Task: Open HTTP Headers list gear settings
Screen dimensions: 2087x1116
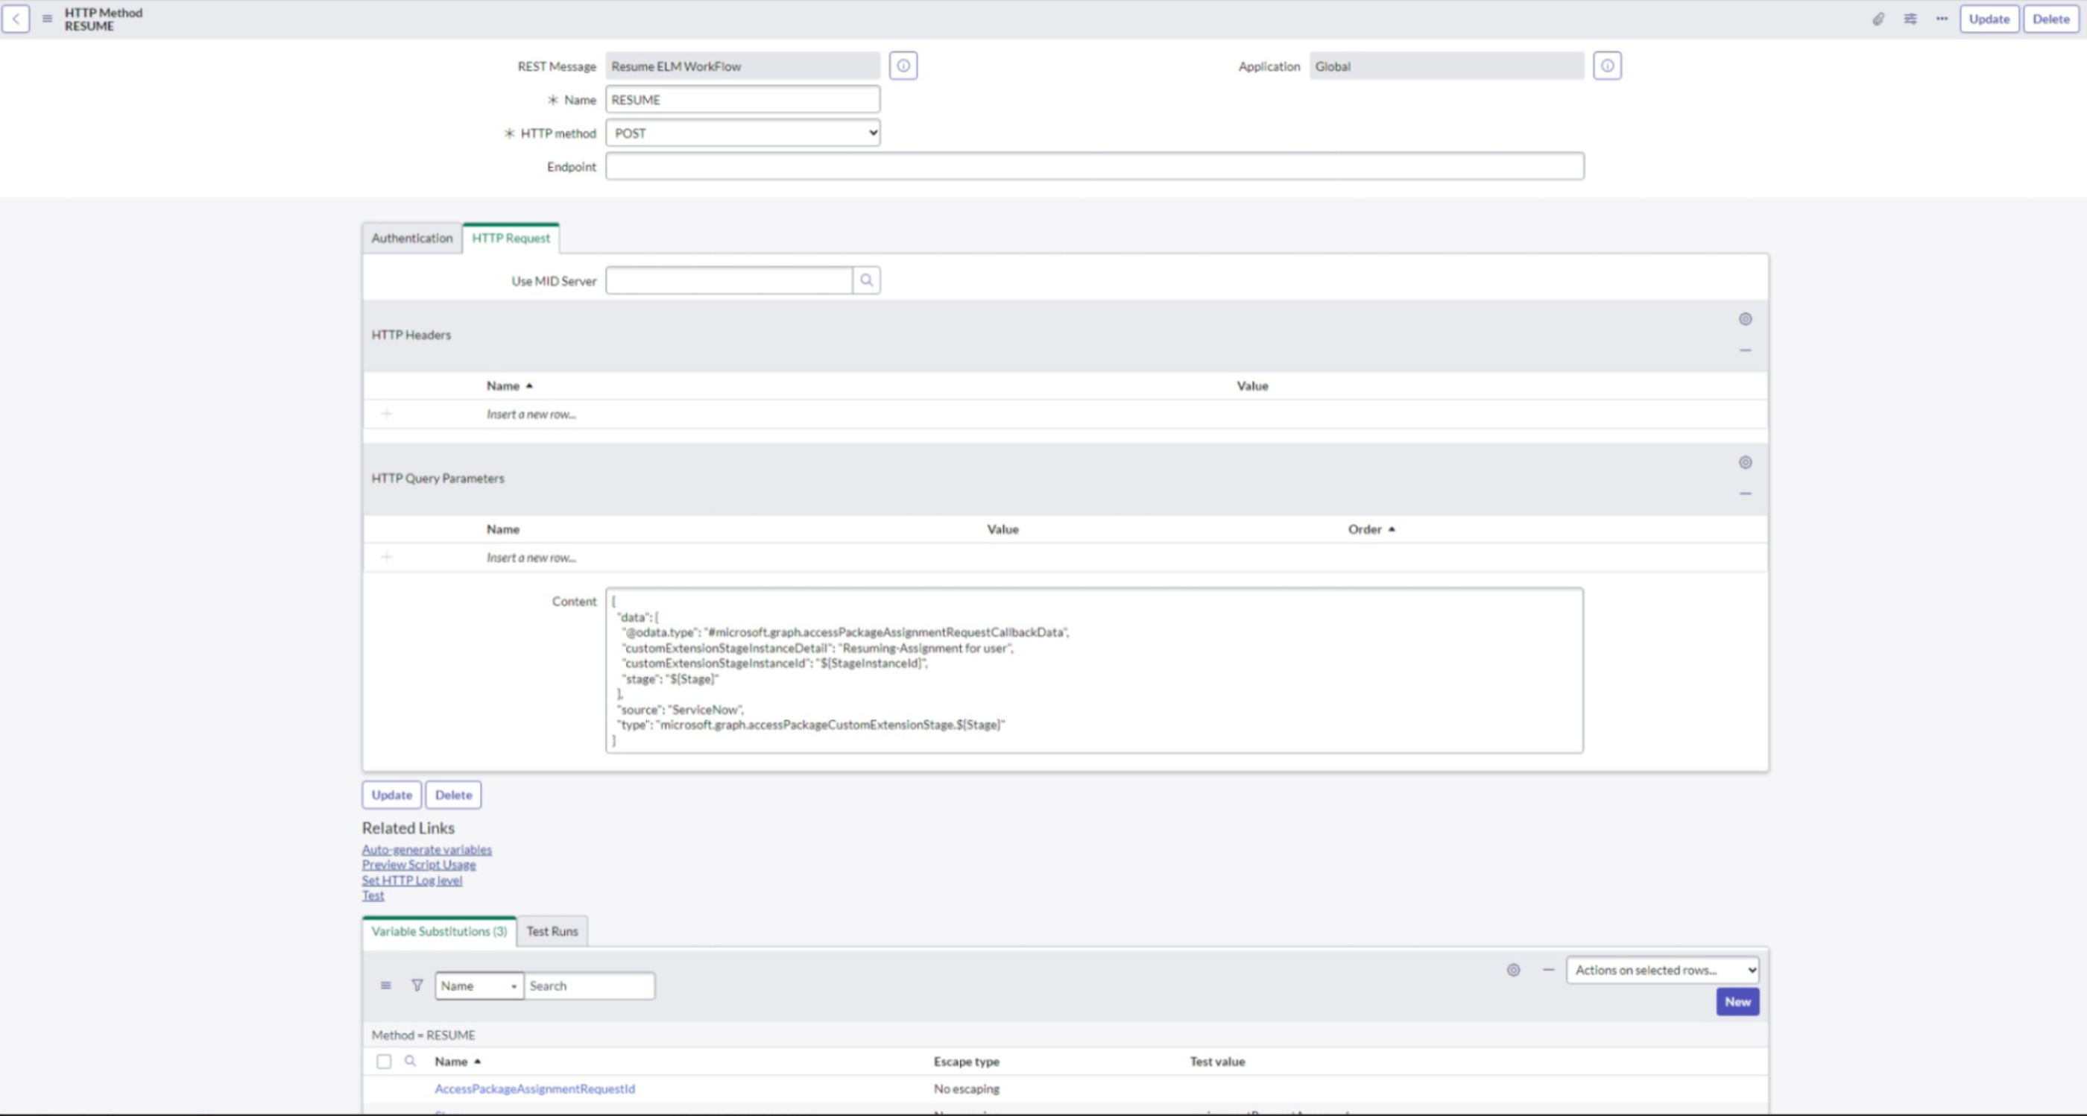Action: (1745, 319)
